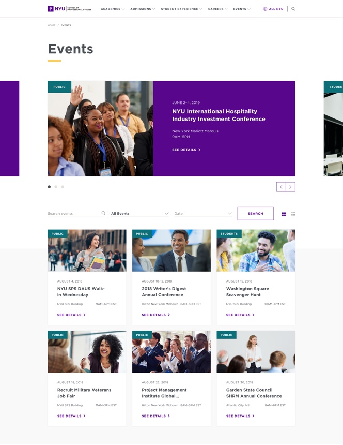
Task: Go to the next carousel slide
Action: tap(291, 187)
